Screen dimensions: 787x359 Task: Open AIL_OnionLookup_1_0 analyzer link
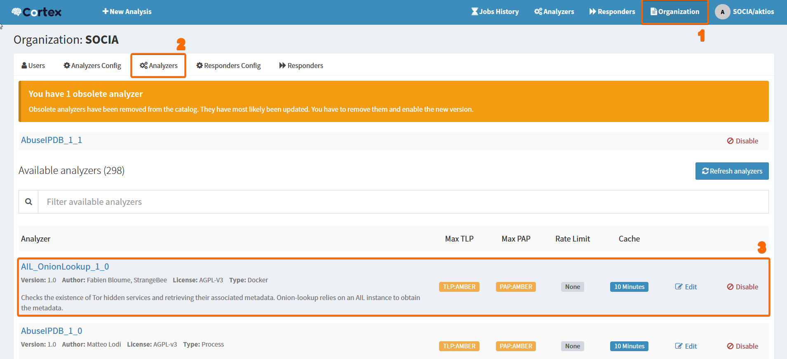coord(65,267)
